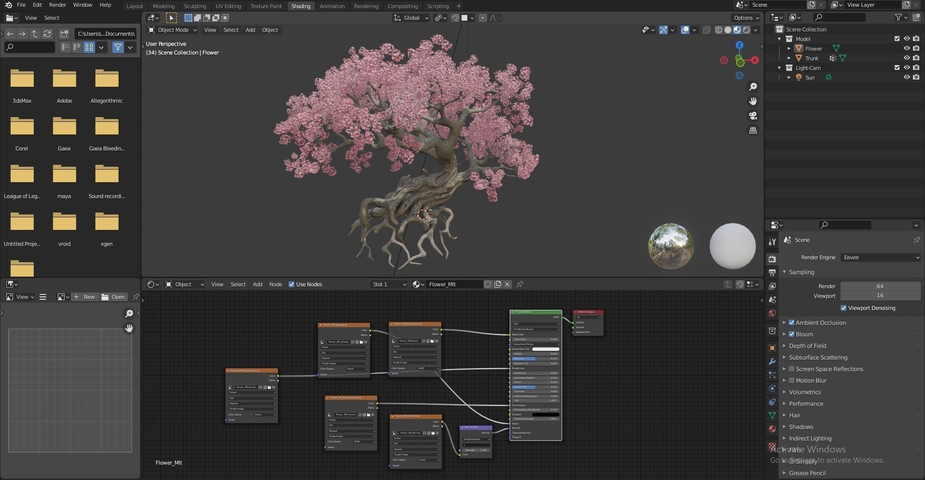Toggle camera view gizmo in viewport
The image size is (925, 480).
[x=753, y=116]
